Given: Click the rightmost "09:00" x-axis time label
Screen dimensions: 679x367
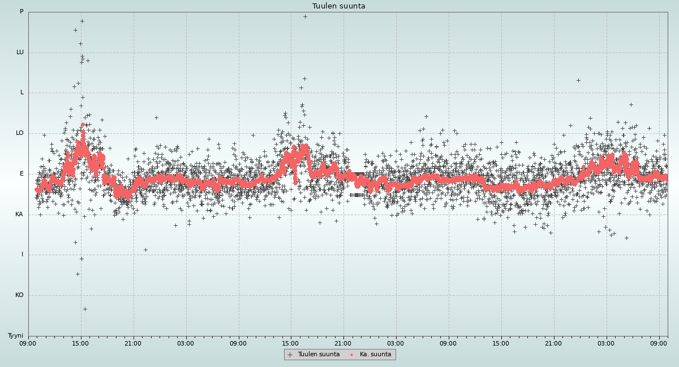Looking at the screenshot, I should 659,343.
